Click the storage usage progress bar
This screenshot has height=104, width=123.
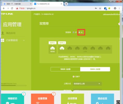click(14, 85)
